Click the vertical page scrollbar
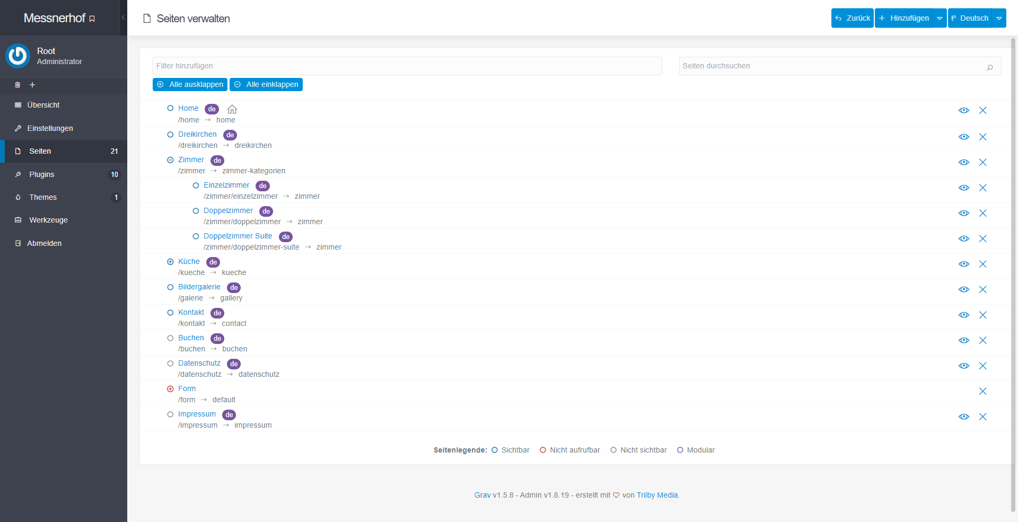1018x522 pixels. tap(1014, 265)
